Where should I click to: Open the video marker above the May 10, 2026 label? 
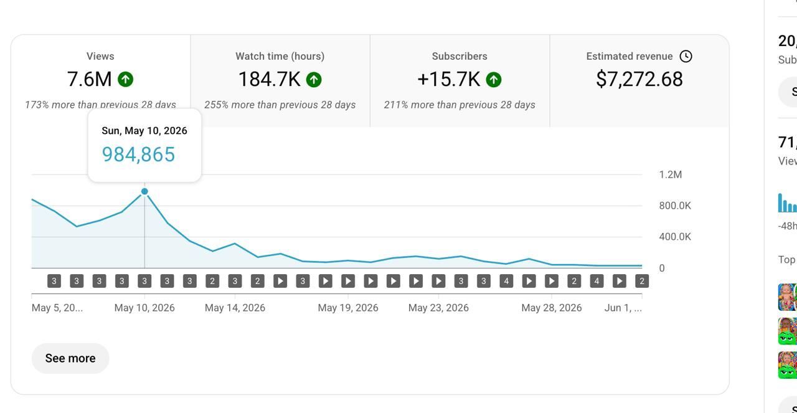144,281
